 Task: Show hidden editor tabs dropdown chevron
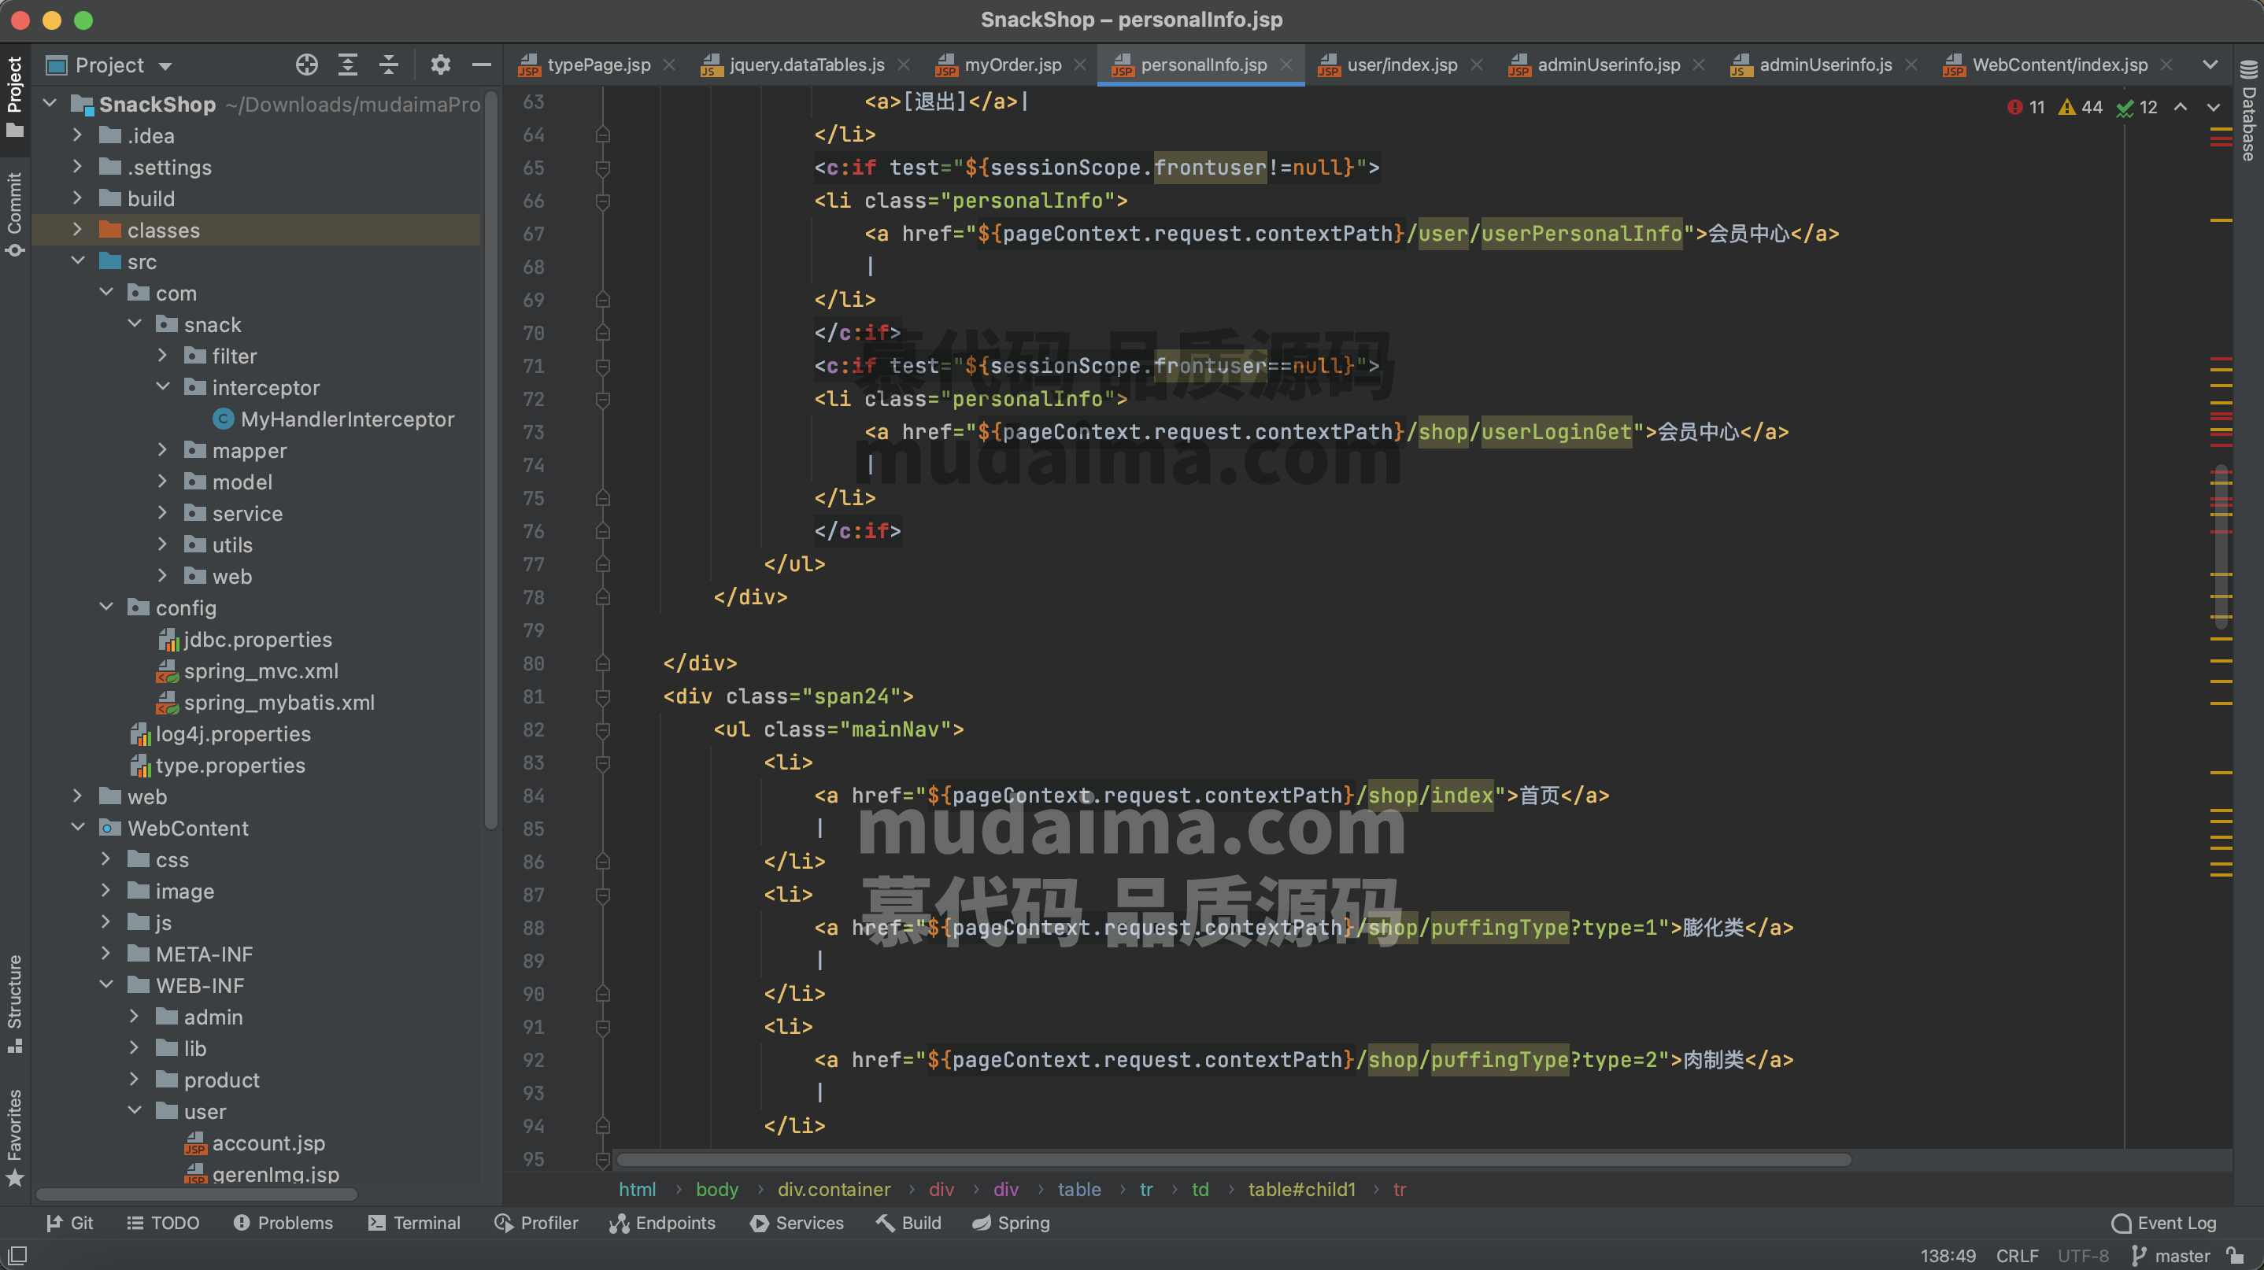coord(2210,65)
